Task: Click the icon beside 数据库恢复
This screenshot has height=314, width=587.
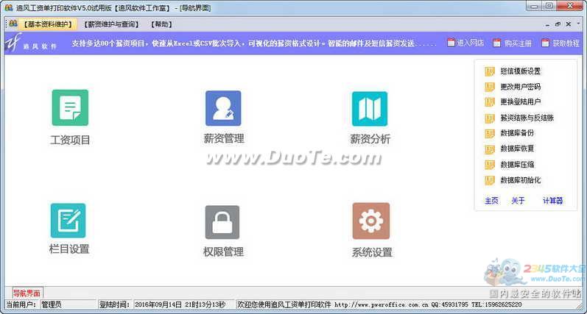Action: pos(490,149)
